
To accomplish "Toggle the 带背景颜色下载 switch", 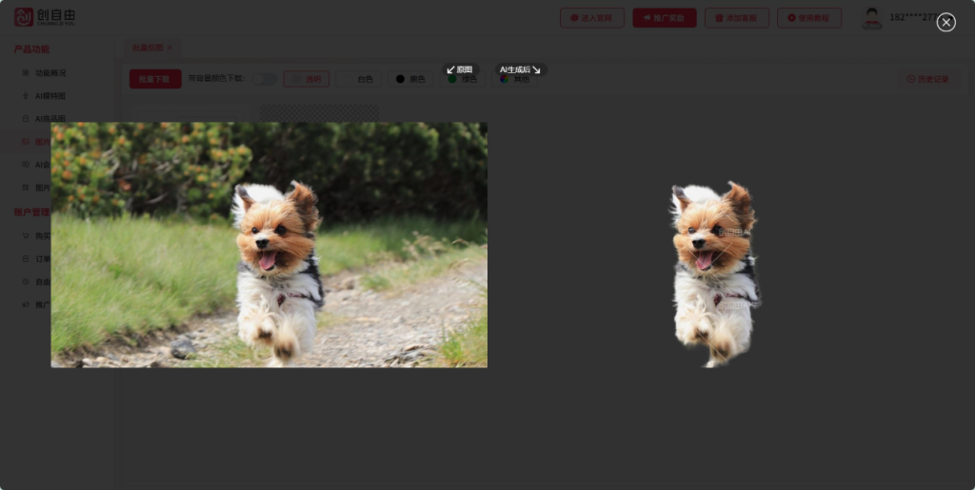I will tap(265, 79).
